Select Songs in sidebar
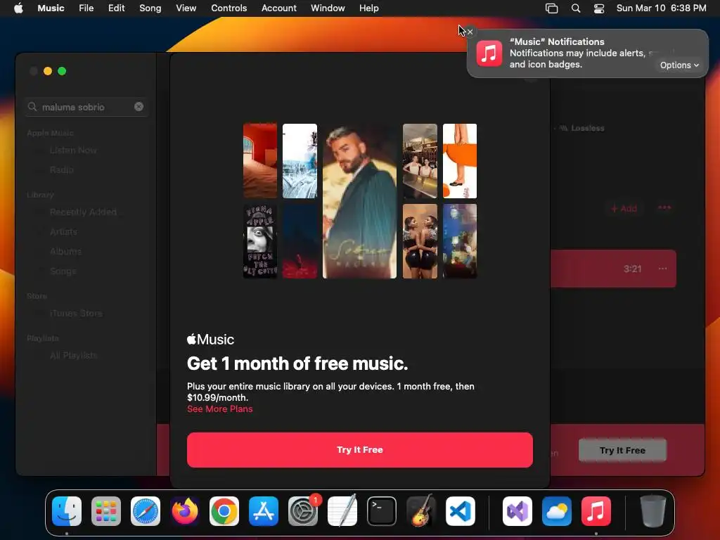The image size is (720, 540). coord(63,271)
